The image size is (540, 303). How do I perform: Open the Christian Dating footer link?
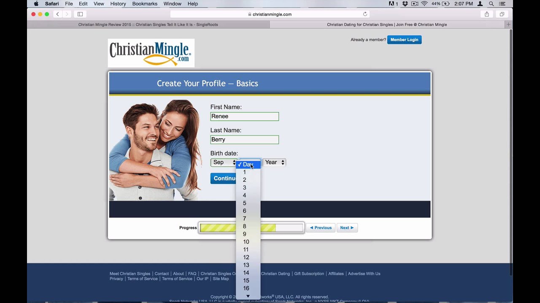(275, 274)
